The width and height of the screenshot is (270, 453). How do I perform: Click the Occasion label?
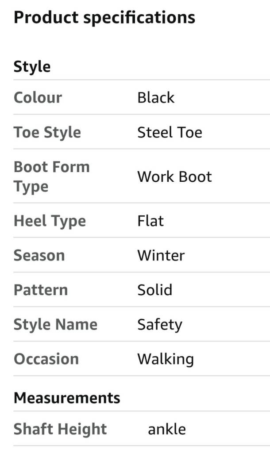pos(46,359)
